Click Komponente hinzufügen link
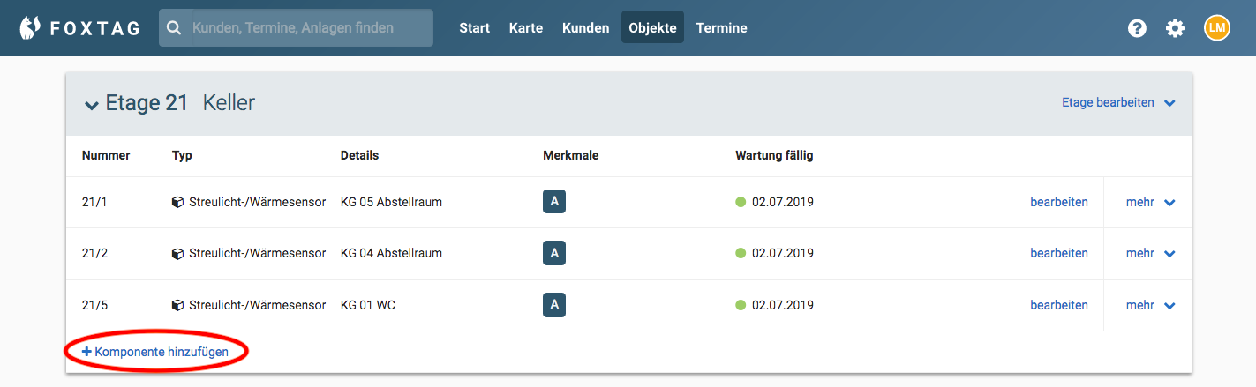1256x387 pixels. (155, 352)
